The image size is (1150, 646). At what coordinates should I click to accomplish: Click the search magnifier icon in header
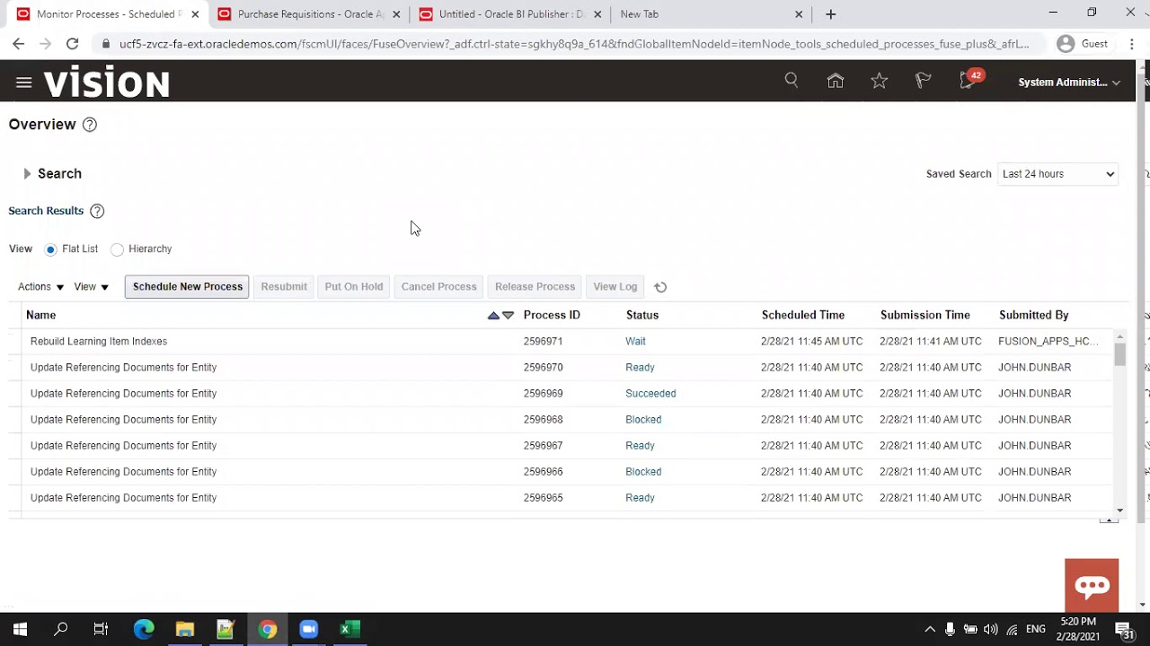(x=792, y=81)
